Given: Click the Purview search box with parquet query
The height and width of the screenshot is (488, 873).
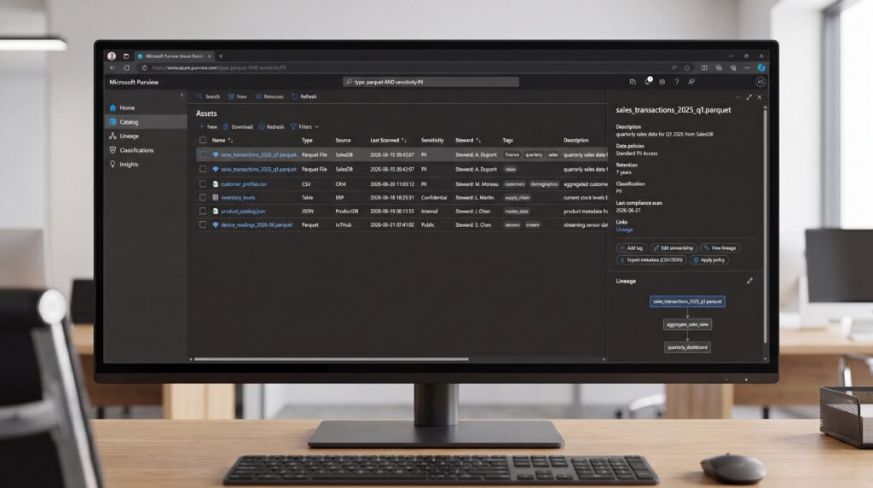Looking at the screenshot, I should (x=431, y=82).
